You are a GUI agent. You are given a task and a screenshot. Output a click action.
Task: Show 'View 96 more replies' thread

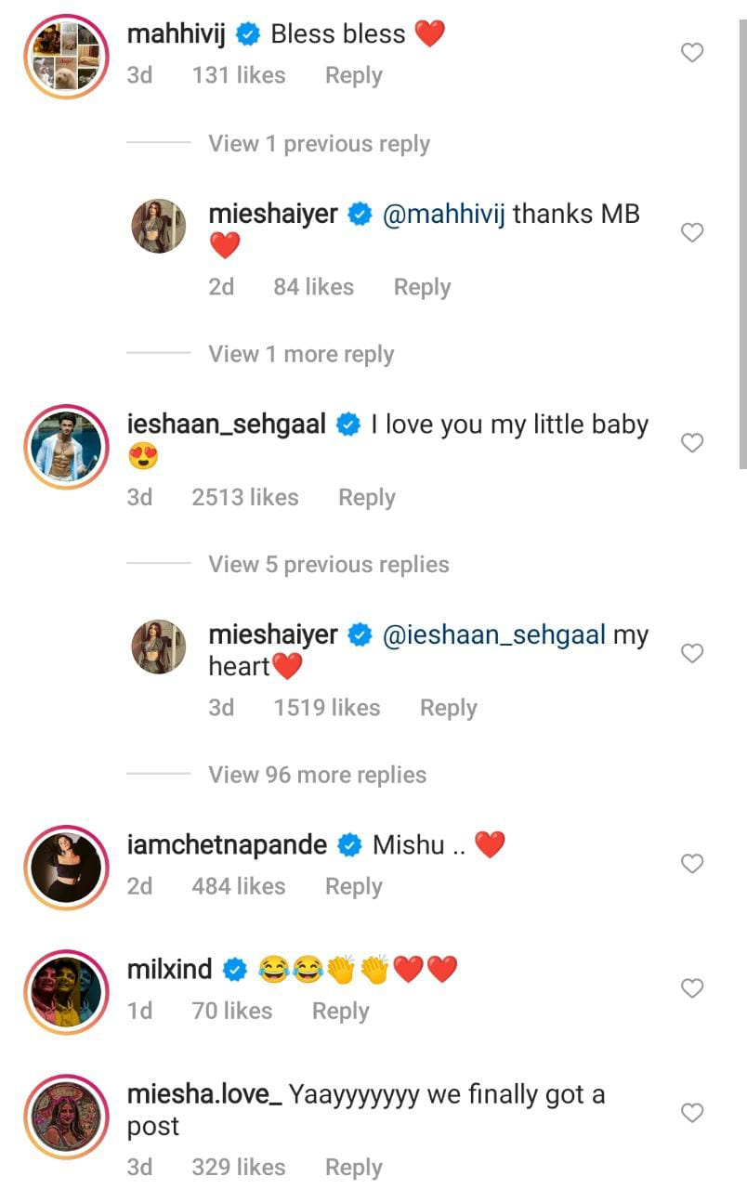point(317,774)
